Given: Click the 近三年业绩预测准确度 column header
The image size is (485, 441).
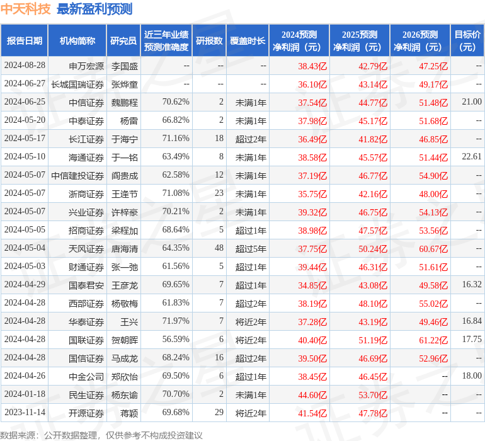Looking at the screenshot, I should (166, 40).
